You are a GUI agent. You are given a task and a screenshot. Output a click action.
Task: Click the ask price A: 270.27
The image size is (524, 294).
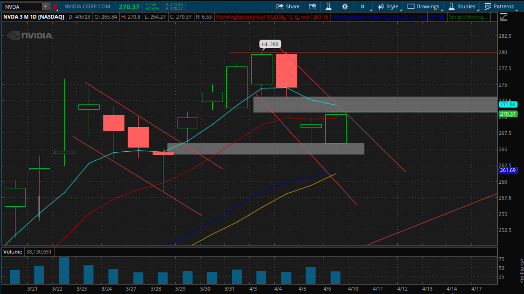pos(173,9)
